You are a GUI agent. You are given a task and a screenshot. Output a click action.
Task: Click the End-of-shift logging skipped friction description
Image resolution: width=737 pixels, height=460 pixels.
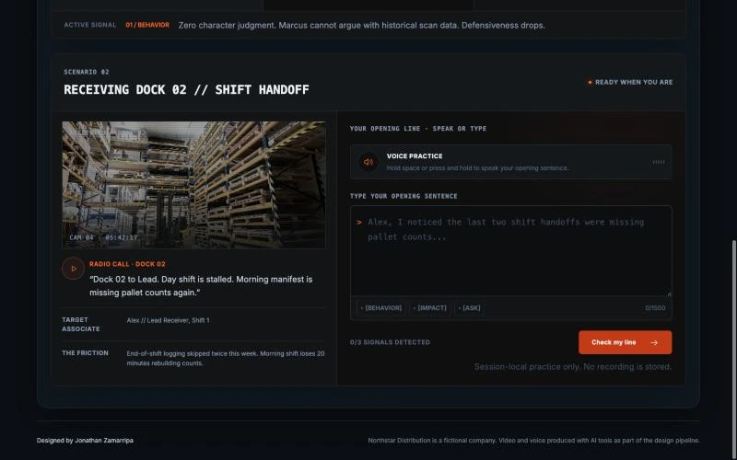[226, 358]
